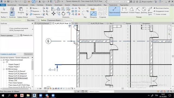Screen dimensions: 174x98
Task: Switch to the Фундамент view tab
Action: 146,23
